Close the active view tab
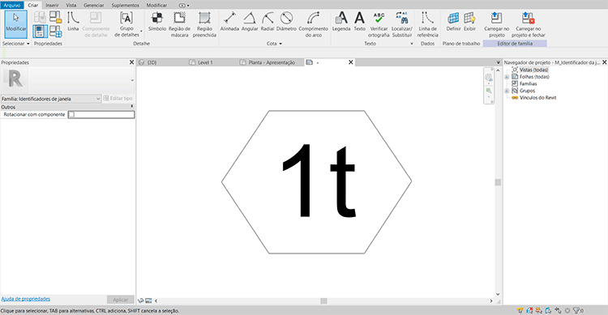 pos(350,62)
